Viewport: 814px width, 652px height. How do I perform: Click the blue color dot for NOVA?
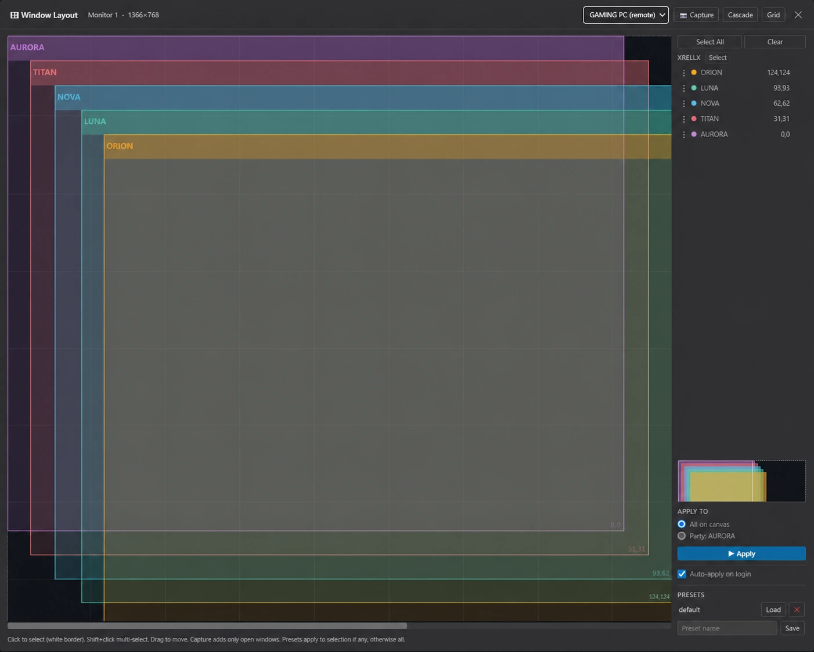coord(694,103)
